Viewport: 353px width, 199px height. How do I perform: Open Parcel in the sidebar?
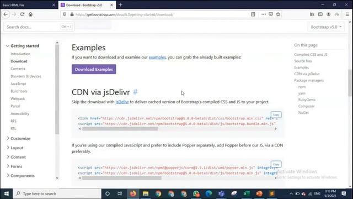[15, 106]
